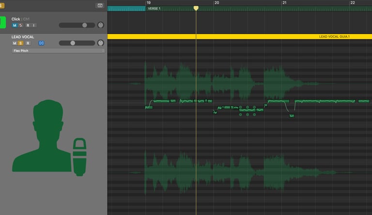Select the first low pitch note at bar 19

(149, 107)
